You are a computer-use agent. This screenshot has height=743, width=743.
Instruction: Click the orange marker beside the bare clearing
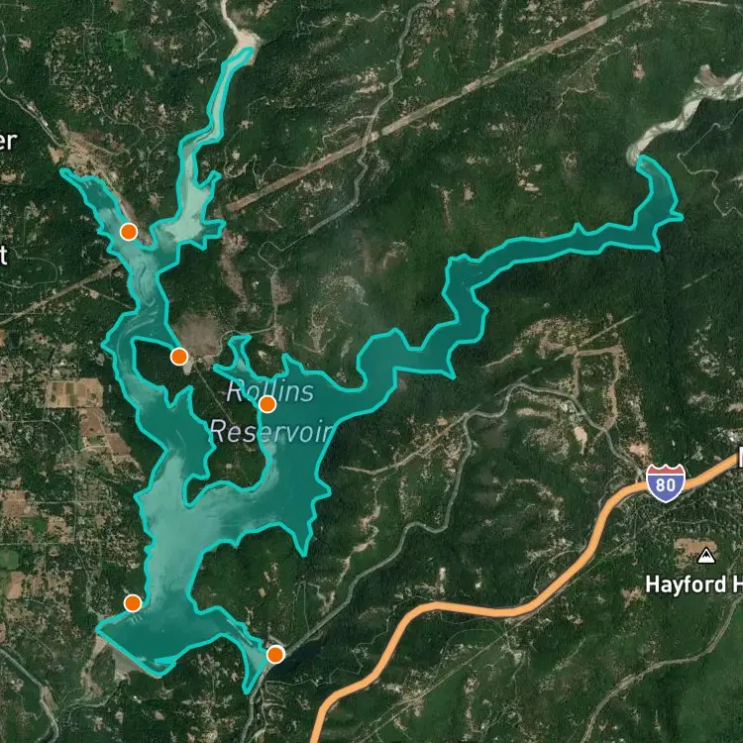click(x=178, y=356)
